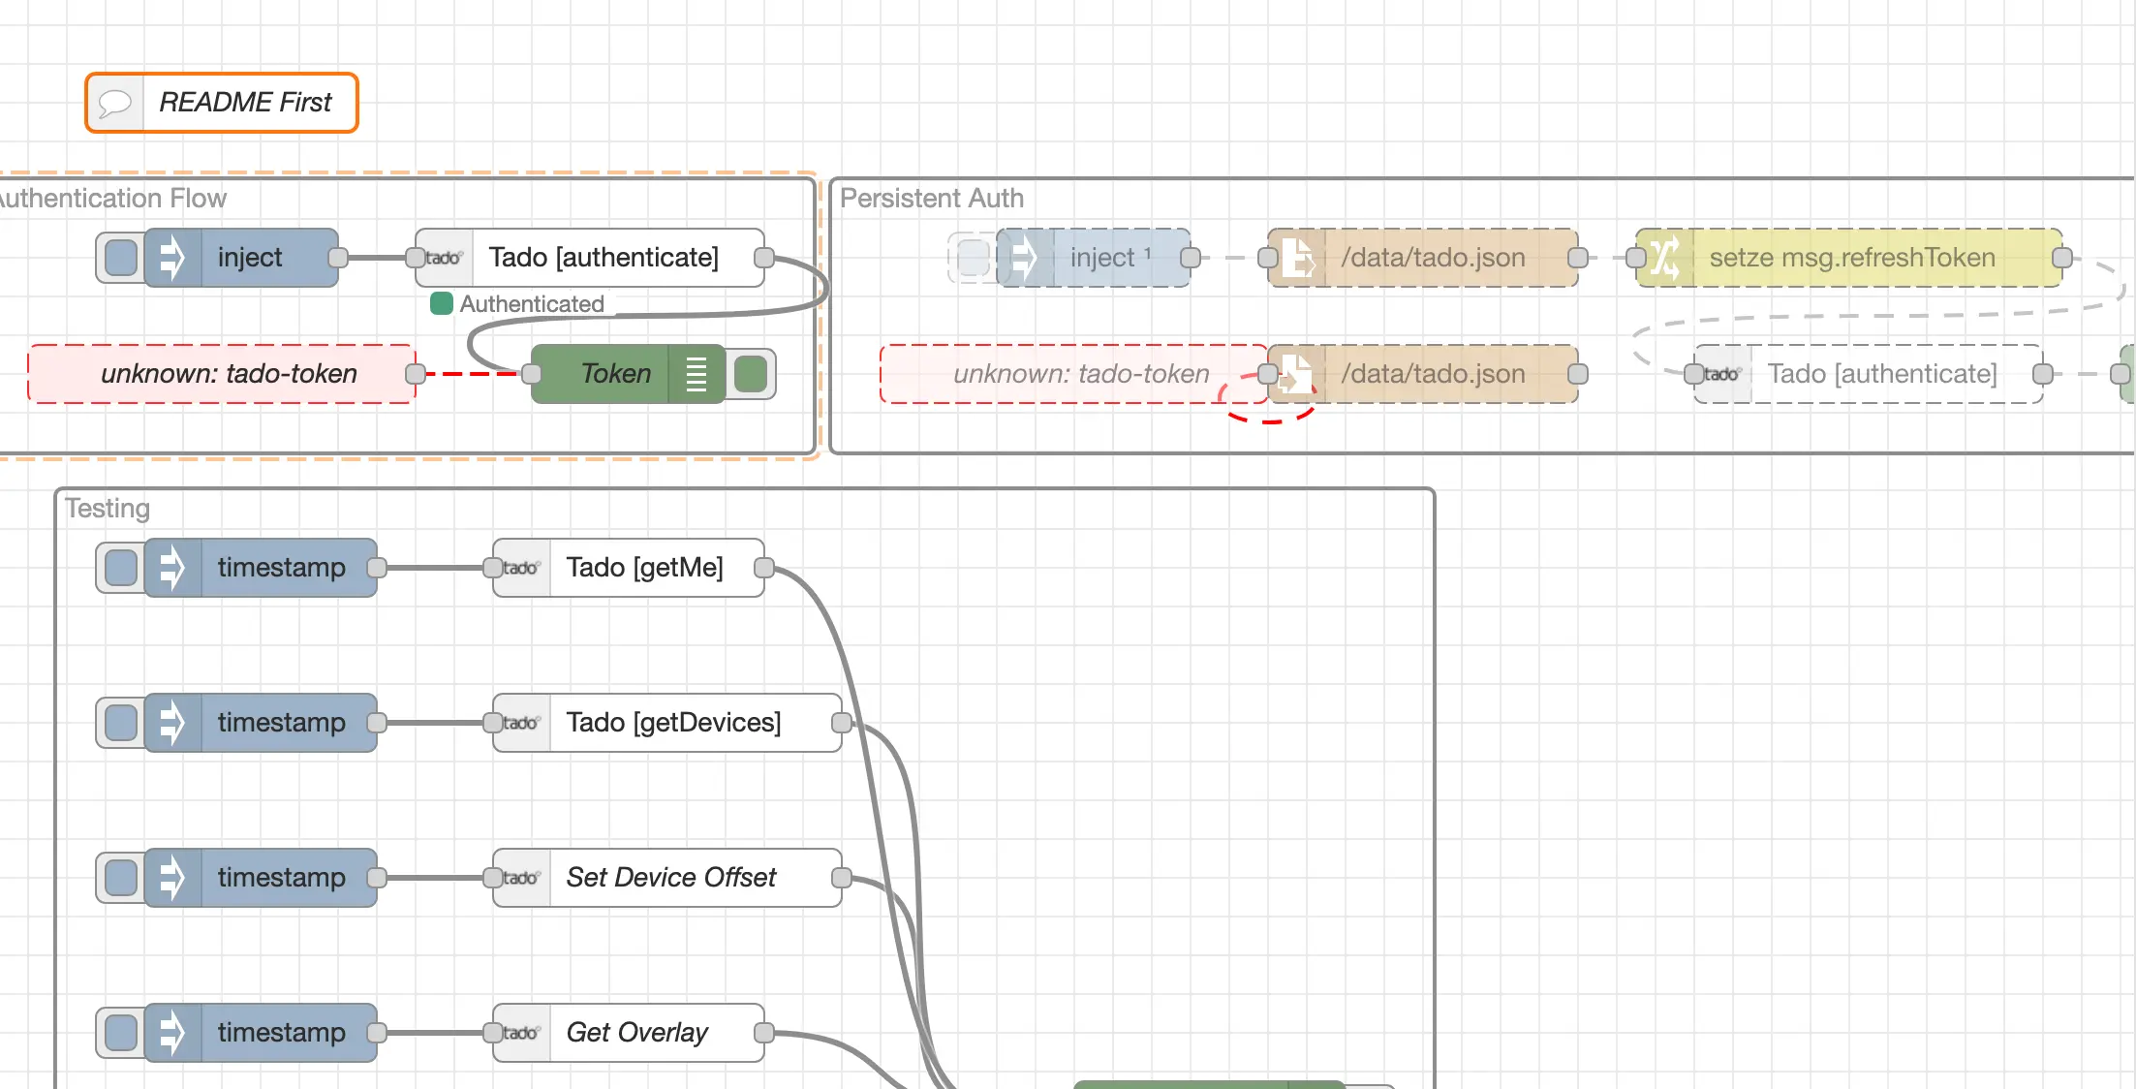Select the Persistent Auth group label
The image size is (2136, 1089).
click(x=932, y=199)
